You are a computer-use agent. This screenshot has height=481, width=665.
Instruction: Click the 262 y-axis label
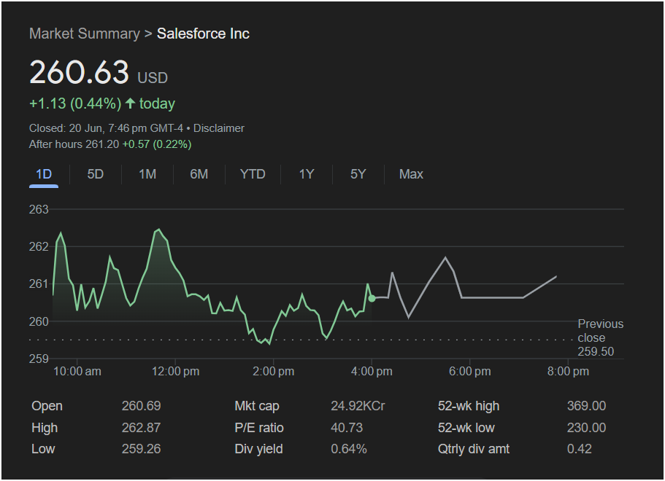pos(39,246)
